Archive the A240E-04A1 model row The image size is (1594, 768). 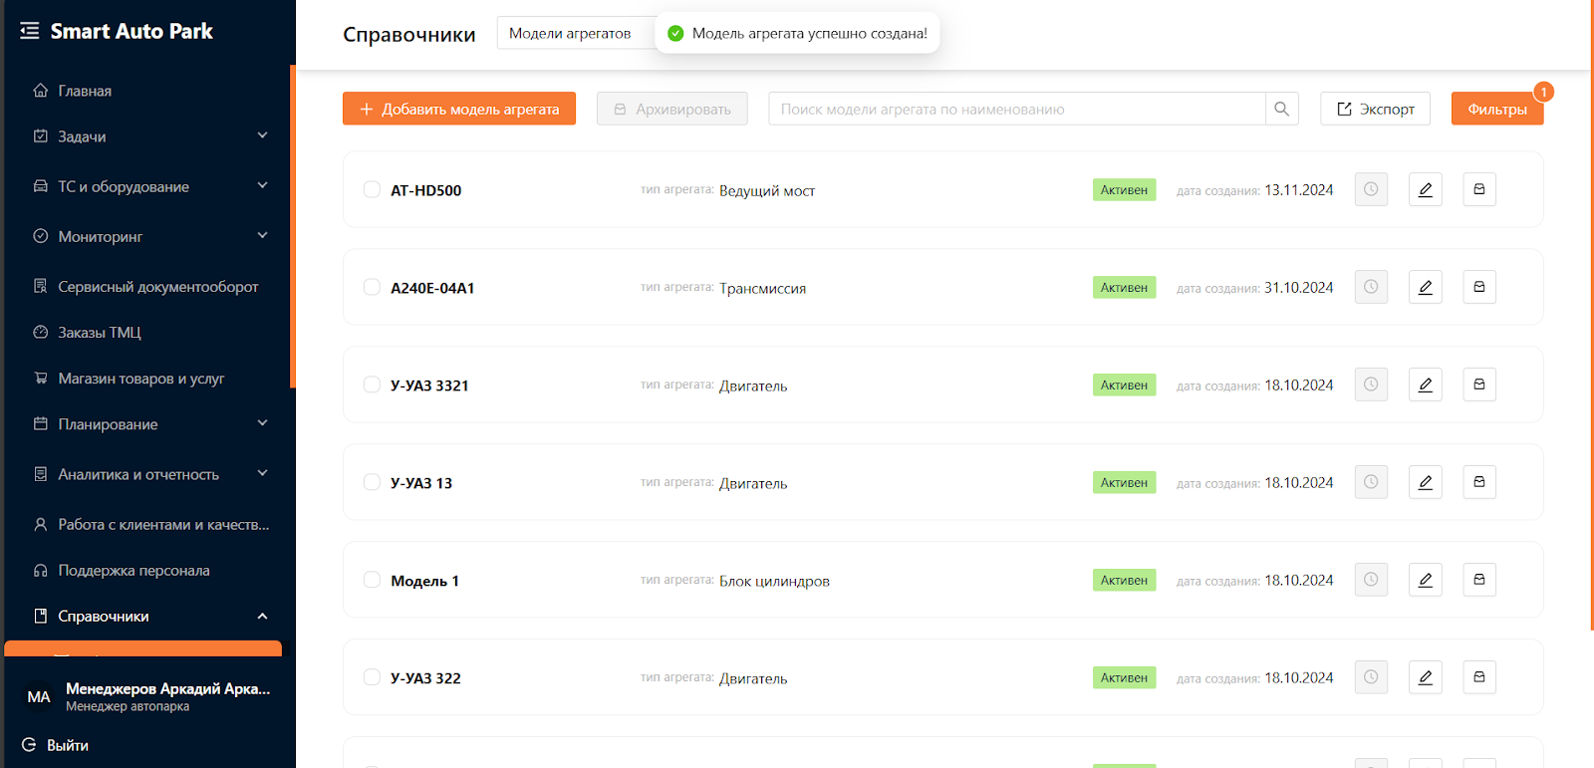1478,287
